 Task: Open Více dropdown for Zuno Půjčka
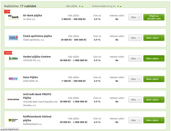[135, 79]
